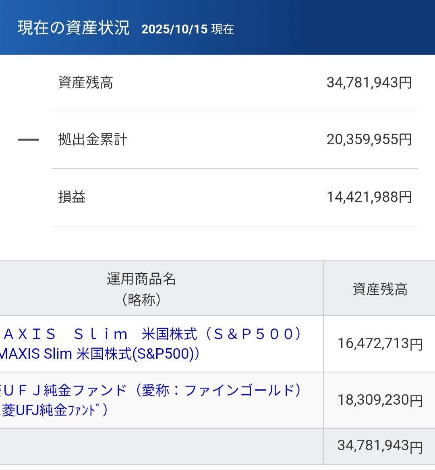Click the 資産残高 table column header
Image resolution: width=435 pixels, height=470 pixels.
point(379,289)
